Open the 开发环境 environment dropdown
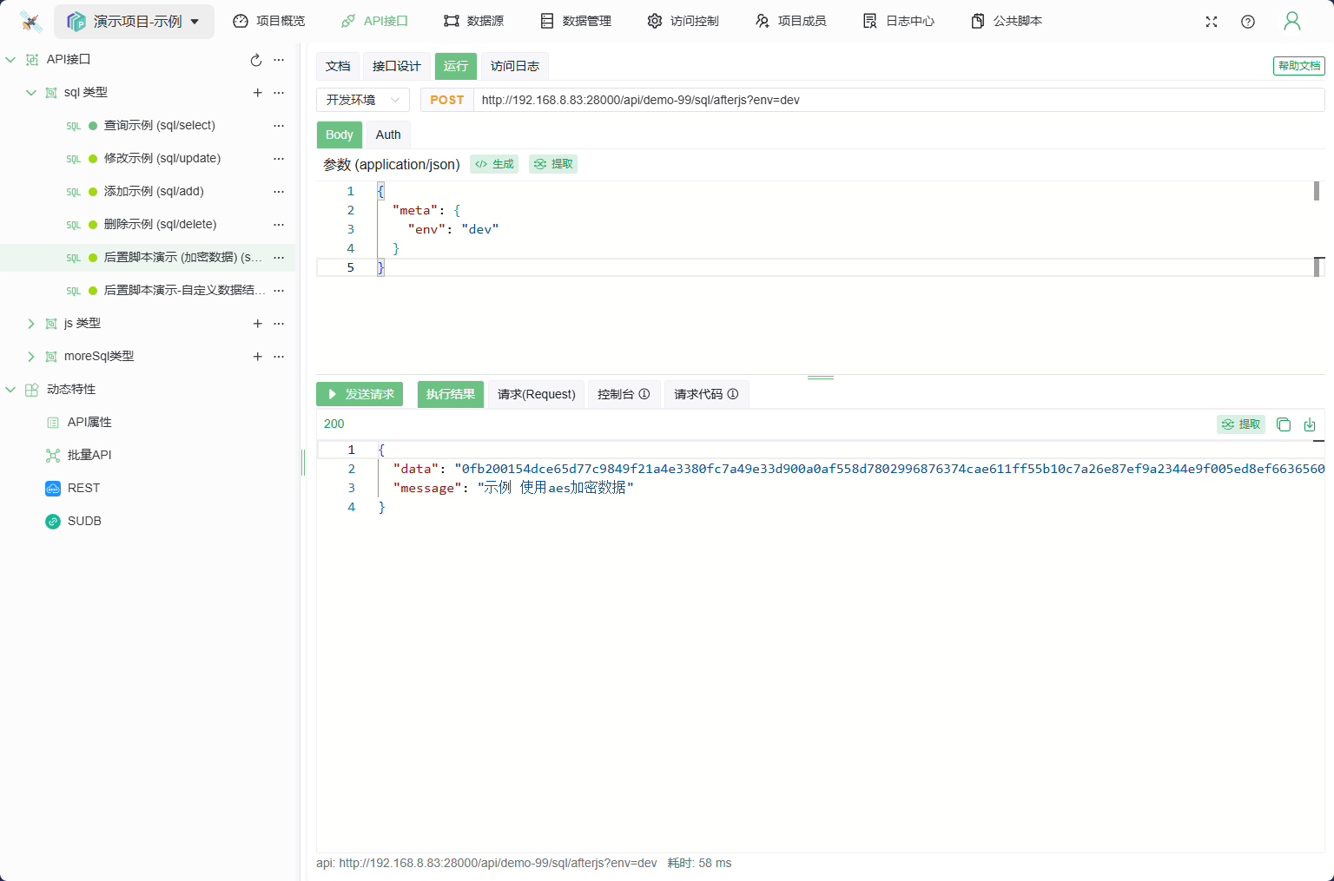 point(362,100)
